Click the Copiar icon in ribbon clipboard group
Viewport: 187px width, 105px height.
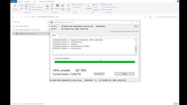pos(21,6)
